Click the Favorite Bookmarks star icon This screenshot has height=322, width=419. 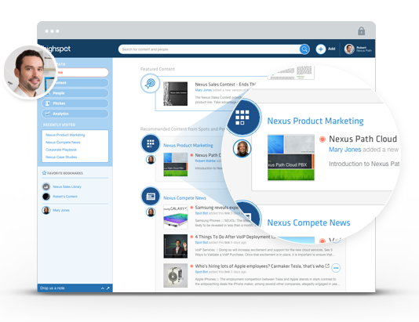pos(44,173)
